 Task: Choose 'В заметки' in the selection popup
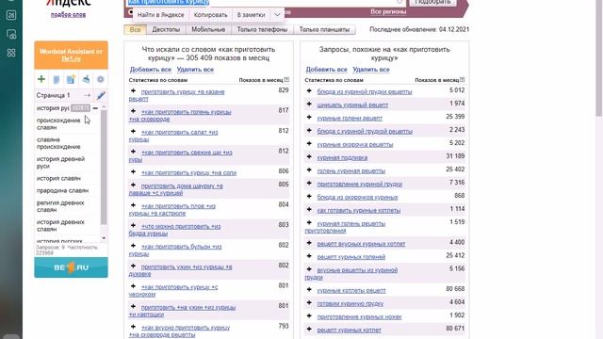point(252,15)
